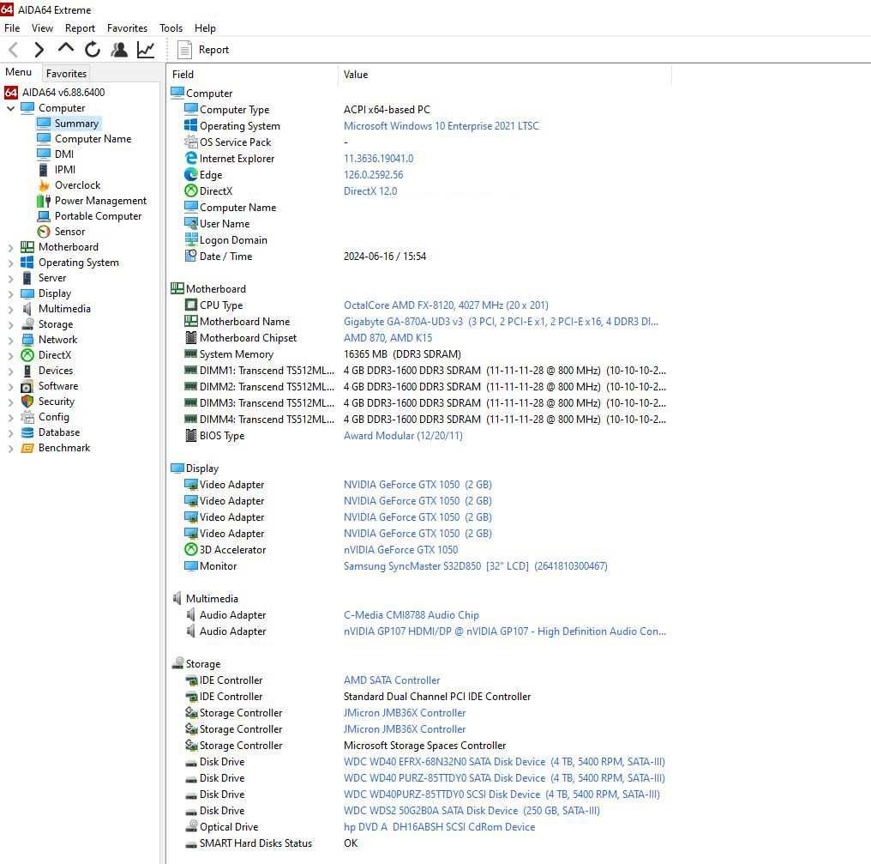Open the AMD SATA Controller link
This screenshot has height=864, width=871.
[x=392, y=680]
